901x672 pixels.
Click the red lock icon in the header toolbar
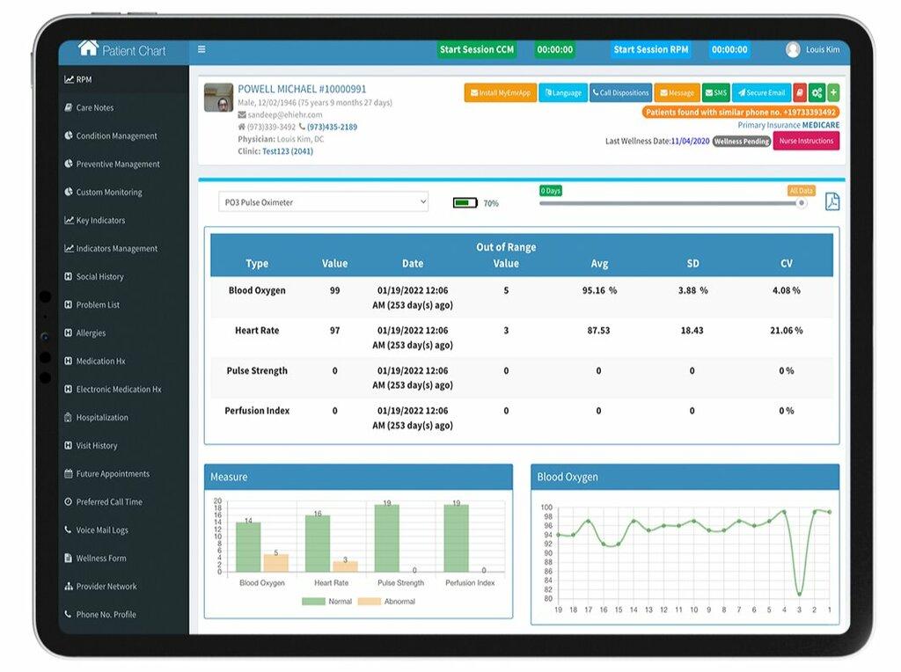(800, 92)
